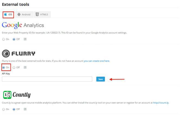This screenshot has width=182, height=115.
Task: Click the help icon beside Flurry toggle
Action: pos(25,67)
